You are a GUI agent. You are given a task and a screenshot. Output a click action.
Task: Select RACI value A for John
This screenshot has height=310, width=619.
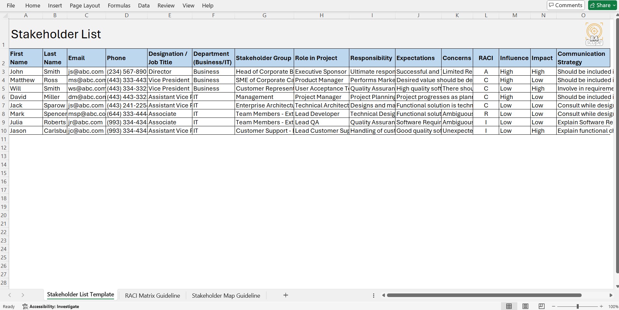coord(486,71)
